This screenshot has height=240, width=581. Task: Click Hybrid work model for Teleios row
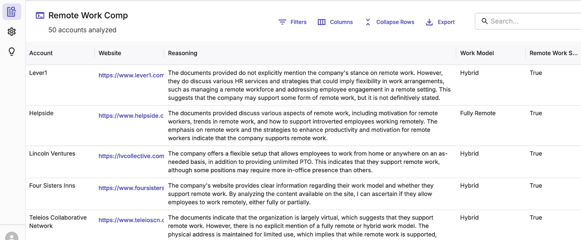(469, 218)
